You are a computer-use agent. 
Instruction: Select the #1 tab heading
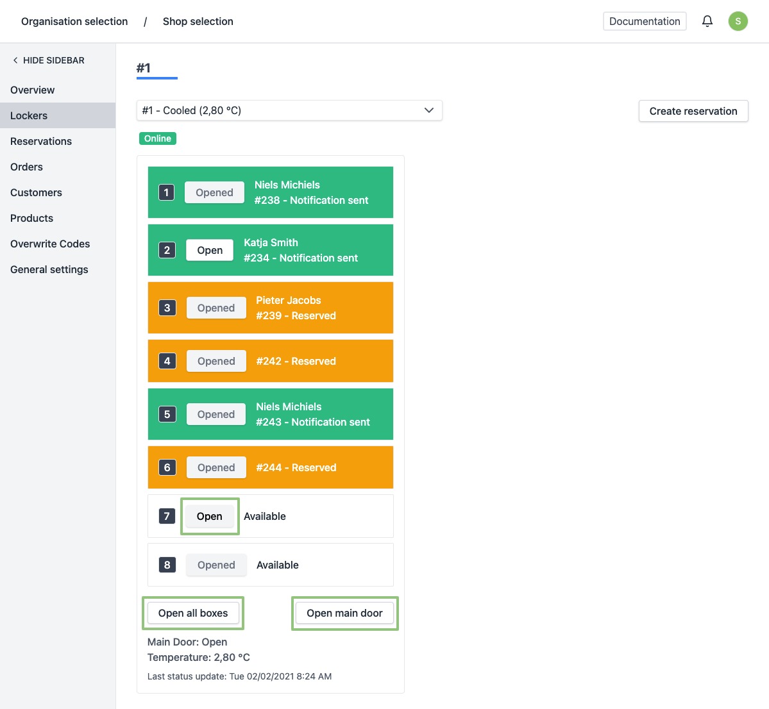[x=144, y=68]
